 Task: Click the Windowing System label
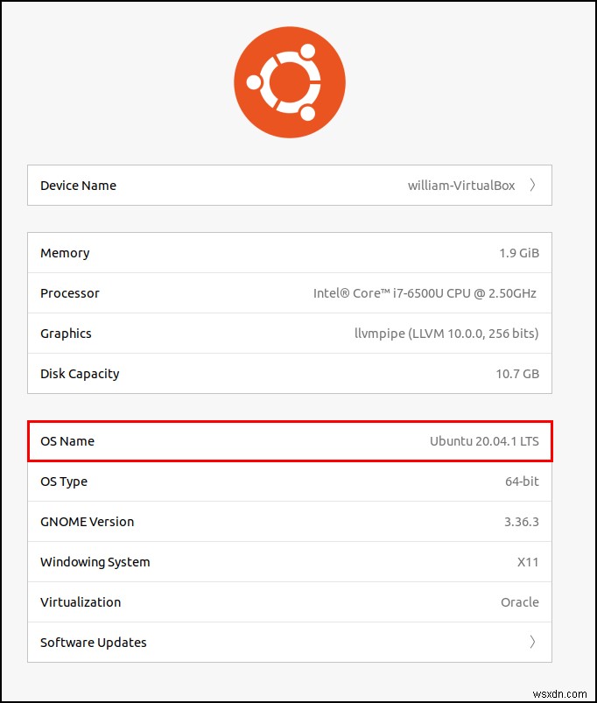(95, 562)
